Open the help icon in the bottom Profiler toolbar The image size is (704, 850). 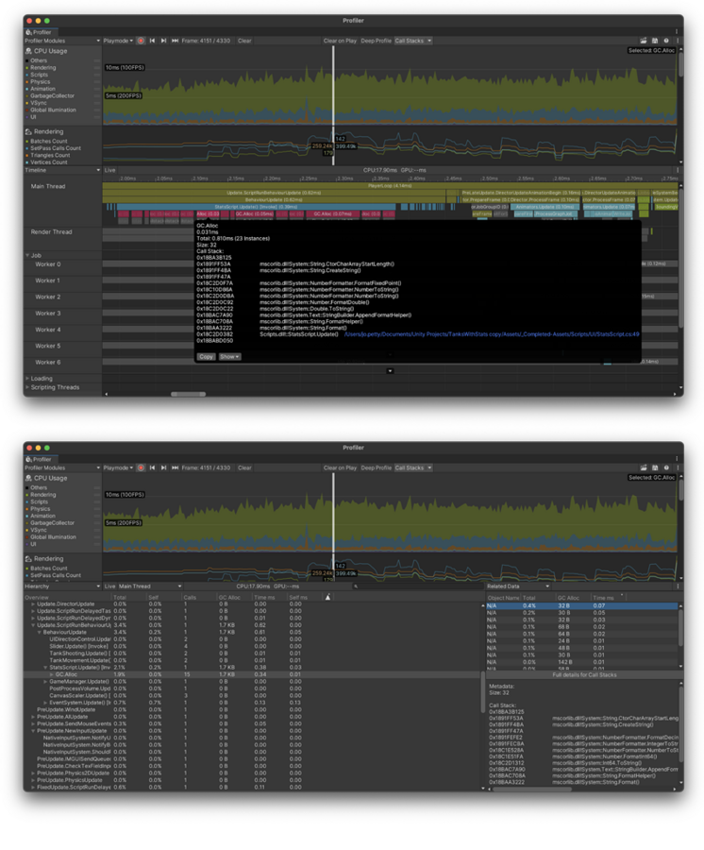tap(666, 467)
